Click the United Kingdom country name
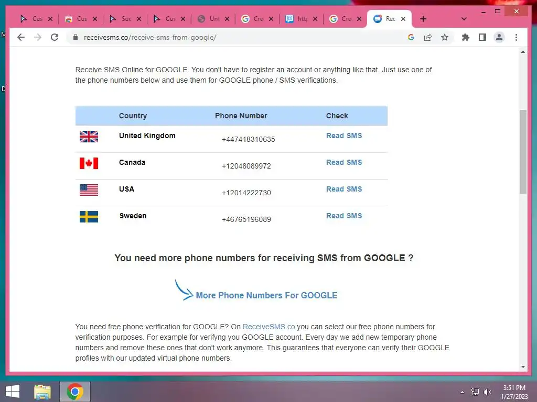This screenshot has height=402, width=537. pos(147,136)
